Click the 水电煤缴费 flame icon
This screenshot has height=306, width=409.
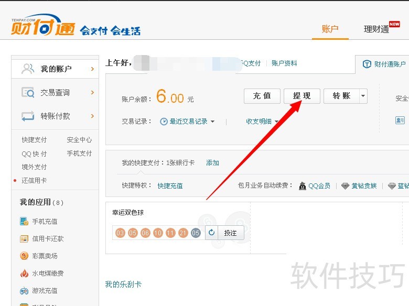[x=24, y=273]
